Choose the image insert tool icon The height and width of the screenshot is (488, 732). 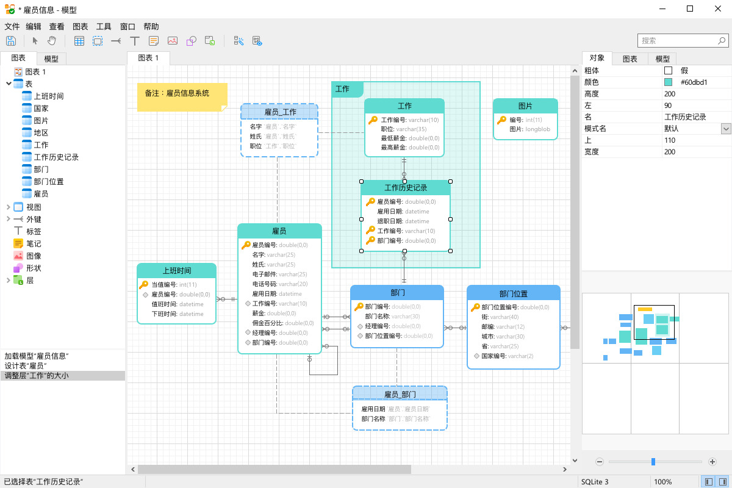coord(173,41)
